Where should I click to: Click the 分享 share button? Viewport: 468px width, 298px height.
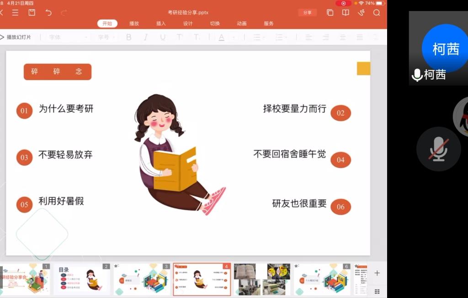[307, 13]
